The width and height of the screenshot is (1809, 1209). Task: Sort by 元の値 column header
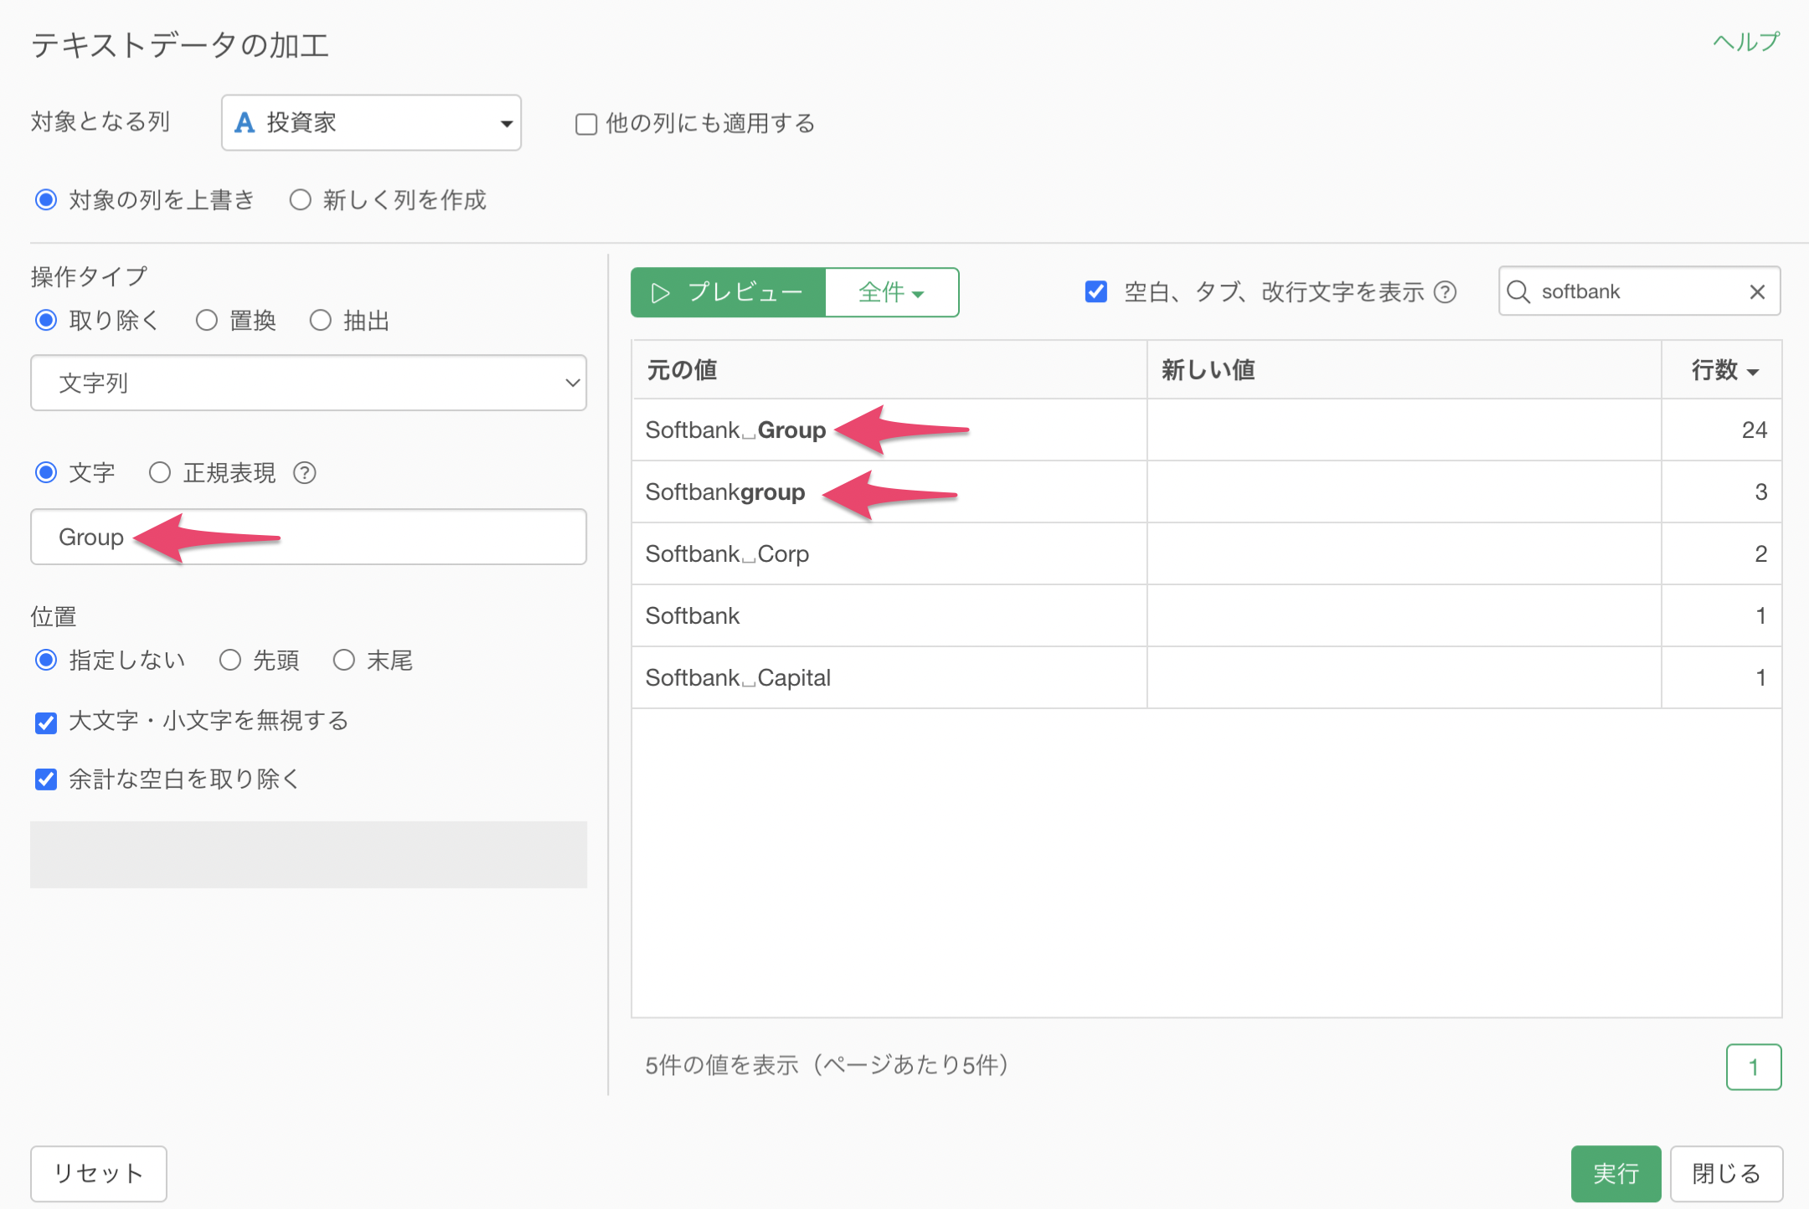point(889,369)
